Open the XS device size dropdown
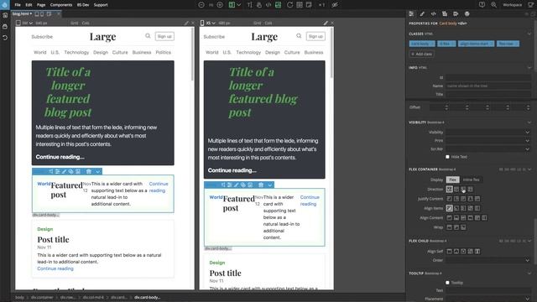 tap(211, 23)
